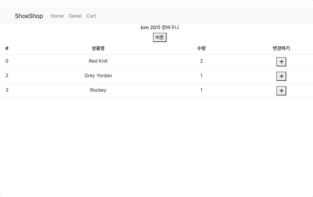Viewport: 313px width, 197px height.
Task: Select the 'Rockey' product name cell
Action: tap(98, 90)
